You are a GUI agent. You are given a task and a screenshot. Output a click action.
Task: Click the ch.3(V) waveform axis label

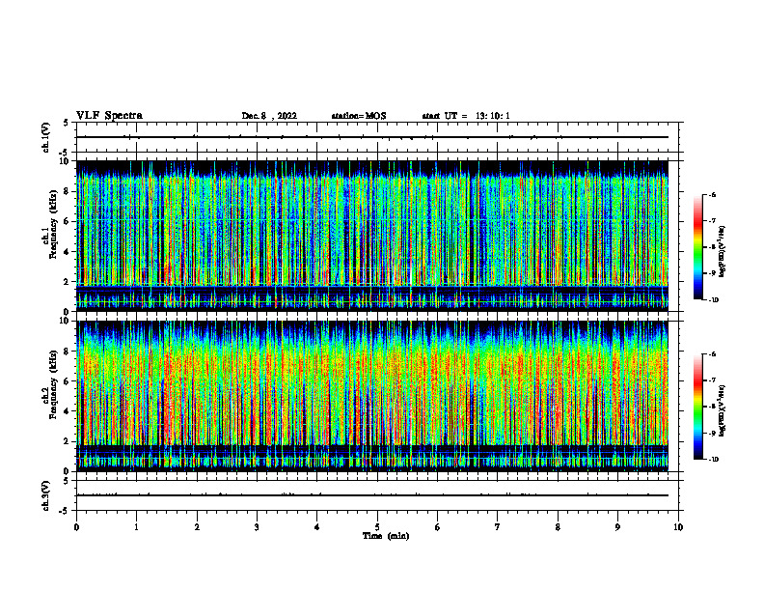46,495
